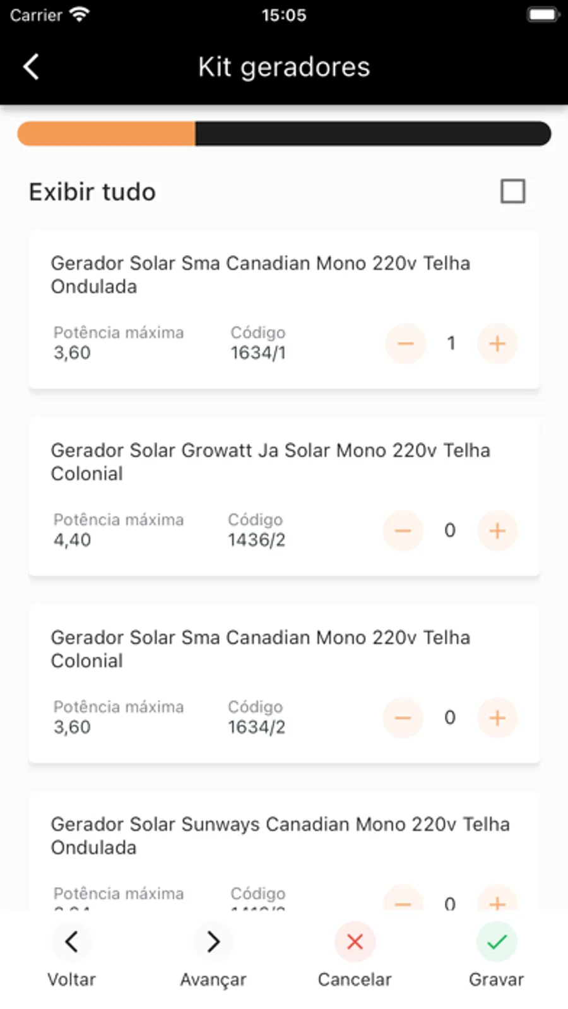The image size is (568, 1009).
Task: Add one unit of generator code 1634/2
Action: pyautogui.click(x=497, y=718)
